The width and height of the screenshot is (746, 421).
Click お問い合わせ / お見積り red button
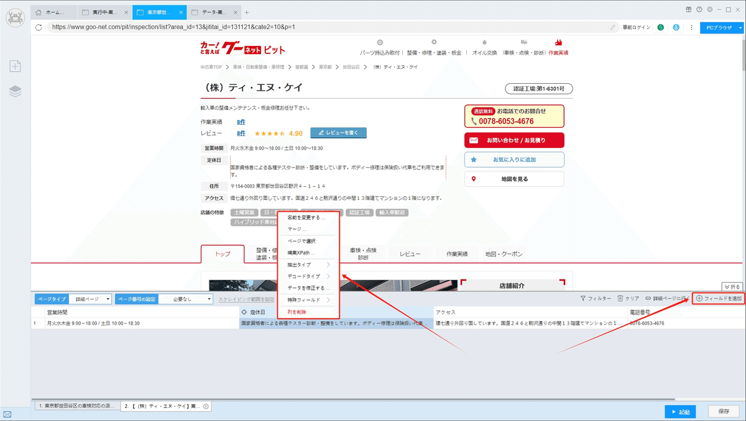(x=514, y=140)
